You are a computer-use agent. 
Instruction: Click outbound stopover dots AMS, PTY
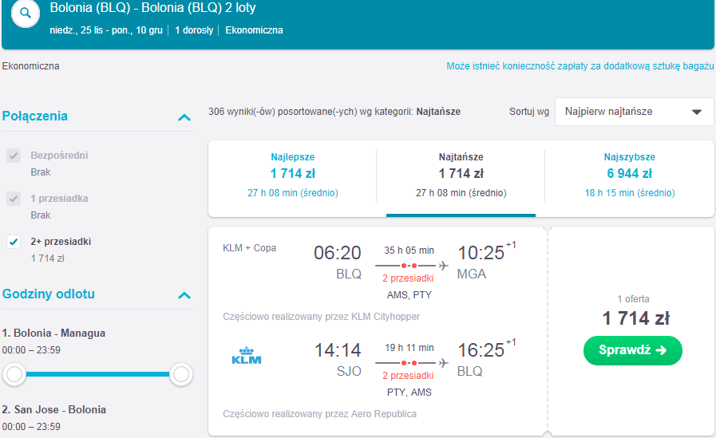[409, 266]
